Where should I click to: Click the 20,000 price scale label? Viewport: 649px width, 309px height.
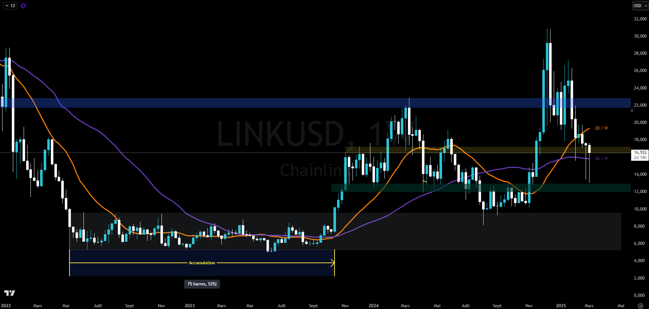[x=640, y=122]
